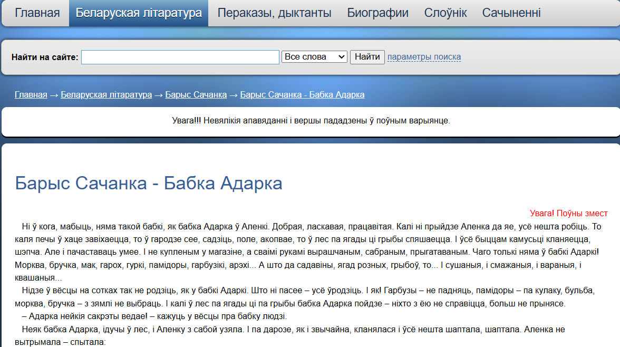Open the Главная menu item
620x347 pixels.
(x=37, y=13)
